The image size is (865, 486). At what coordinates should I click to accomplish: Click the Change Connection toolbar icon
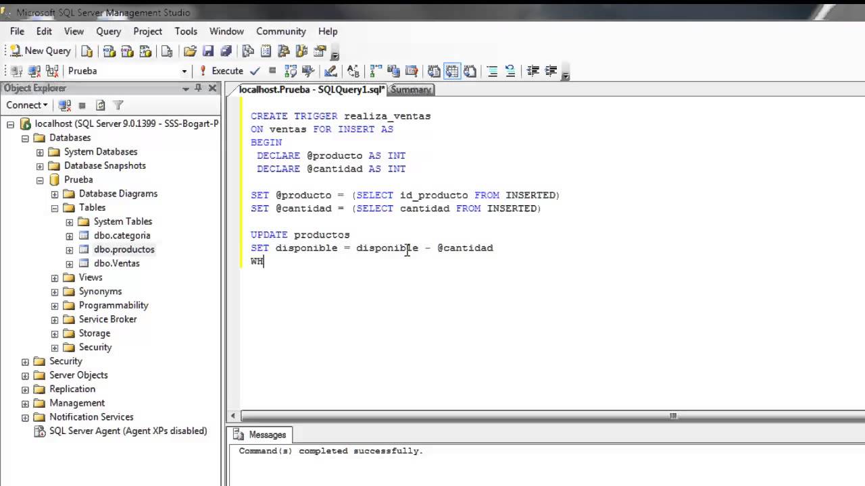click(52, 71)
